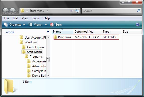
Task: Click Accessories folder icon in tree
Action: [x=29, y=61]
